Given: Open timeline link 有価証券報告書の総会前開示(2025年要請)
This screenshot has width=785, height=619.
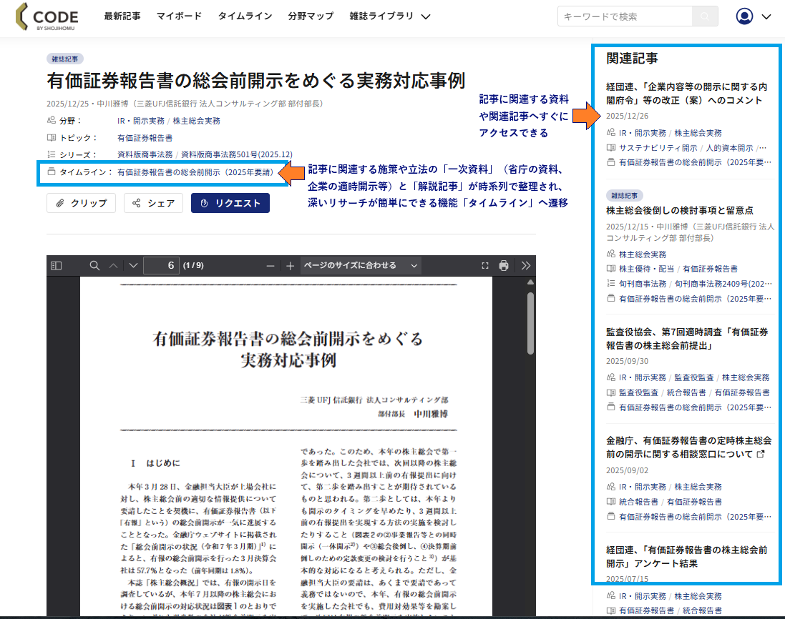Looking at the screenshot, I should (195, 172).
